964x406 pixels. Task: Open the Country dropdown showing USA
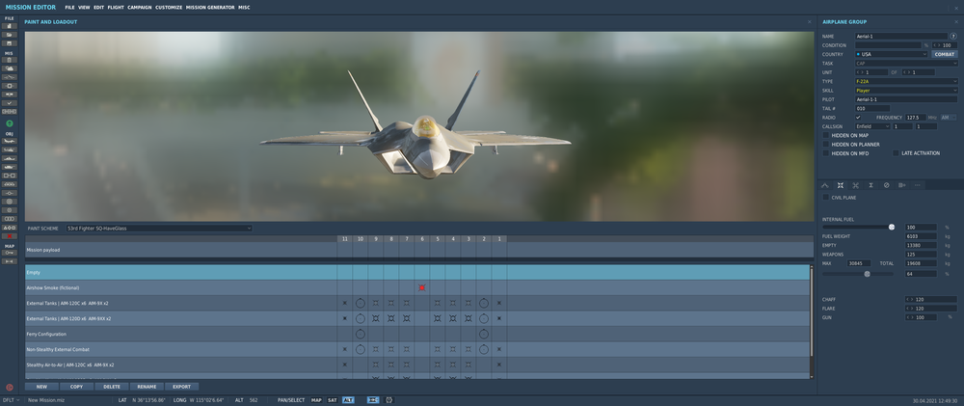891,54
